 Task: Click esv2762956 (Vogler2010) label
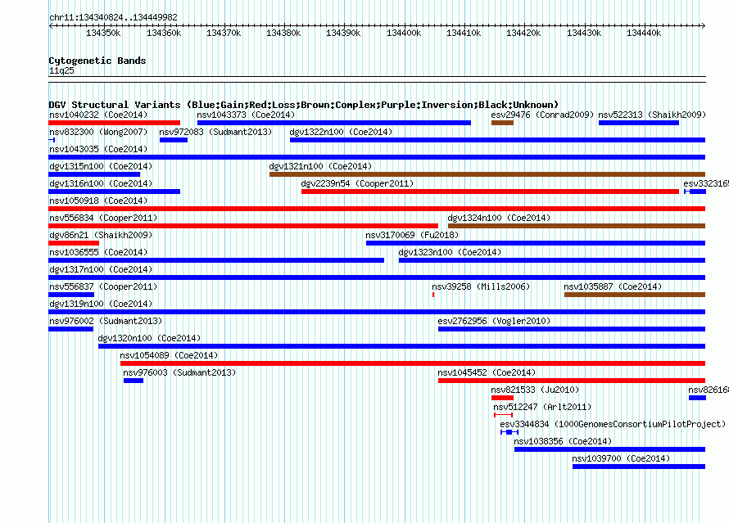pyautogui.click(x=494, y=321)
